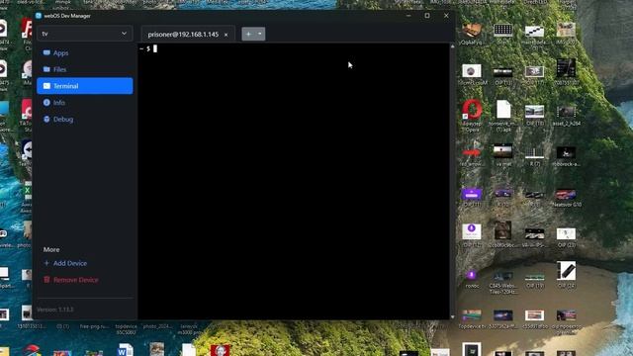The width and height of the screenshot is (633, 356).
Task: Open the Info section in the sidebar
Action: pos(85,103)
